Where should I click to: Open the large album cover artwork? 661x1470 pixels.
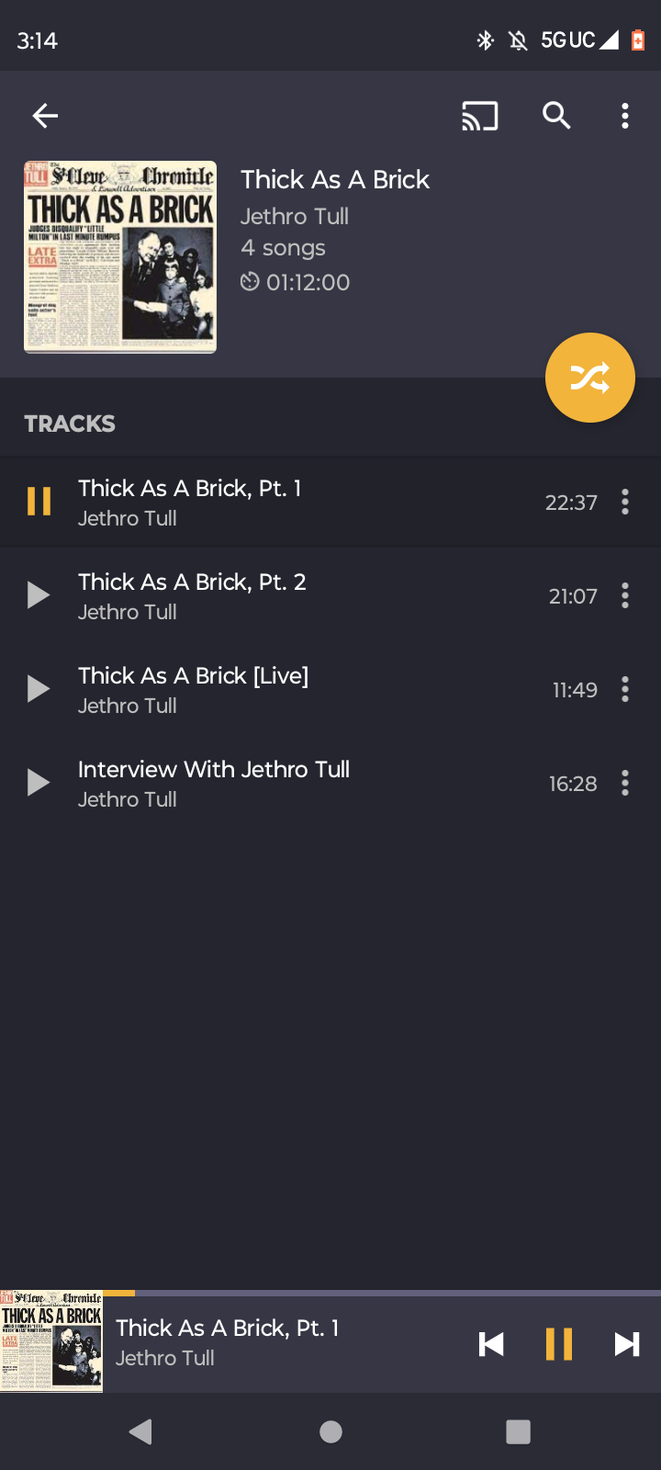coord(120,257)
